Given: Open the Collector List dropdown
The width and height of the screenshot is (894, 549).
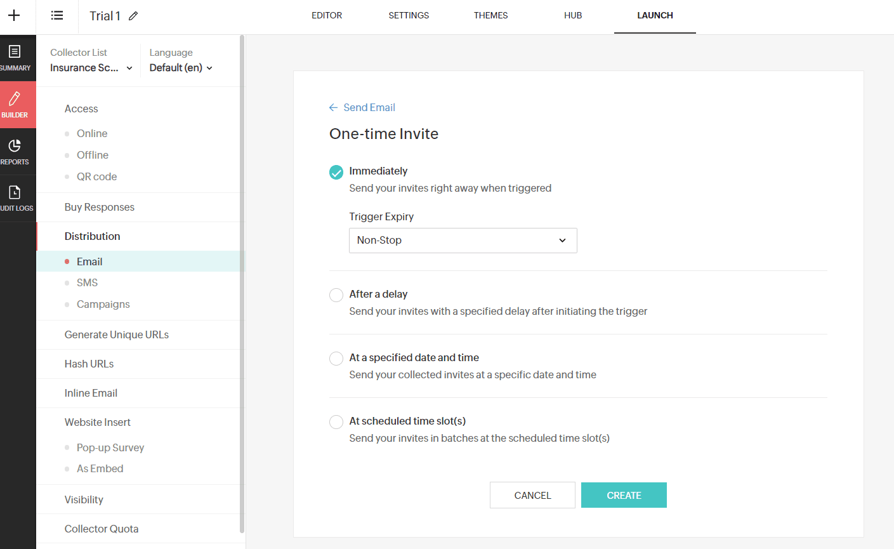Looking at the screenshot, I should pyautogui.click(x=91, y=68).
